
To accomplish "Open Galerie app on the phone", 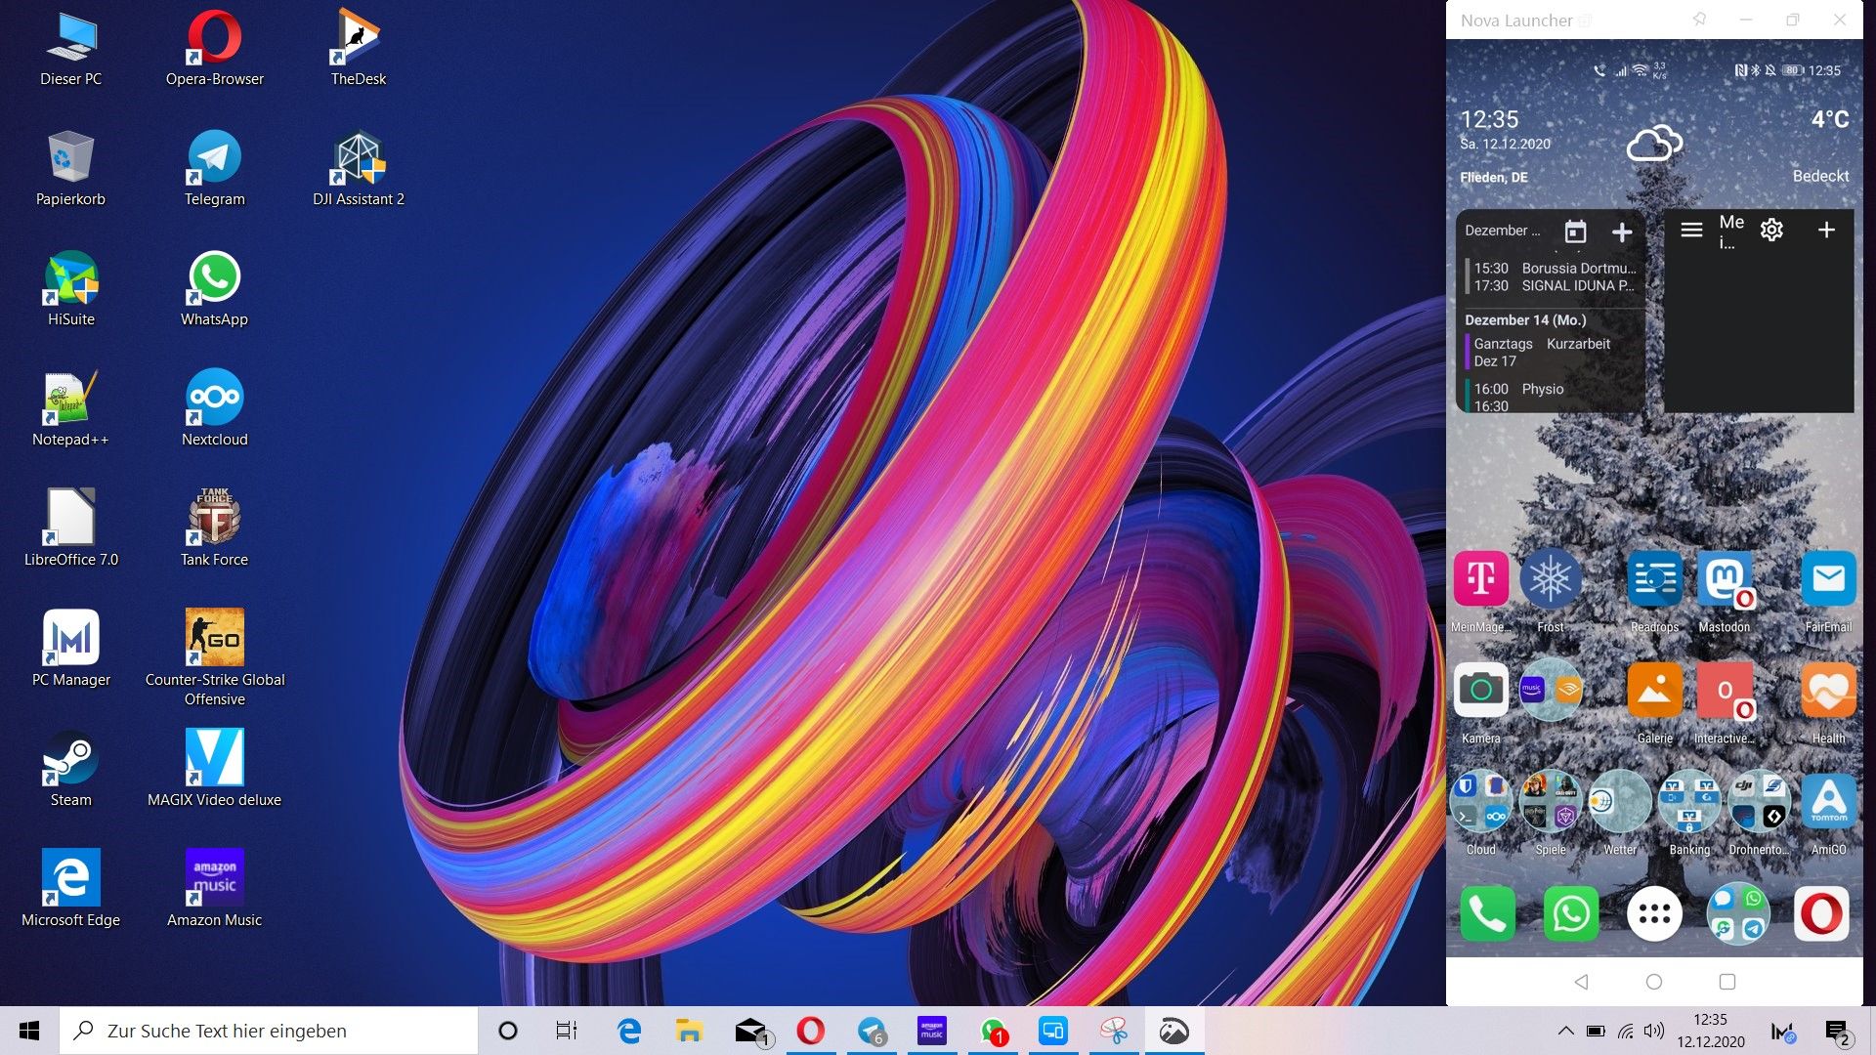I will coord(1654,702).
